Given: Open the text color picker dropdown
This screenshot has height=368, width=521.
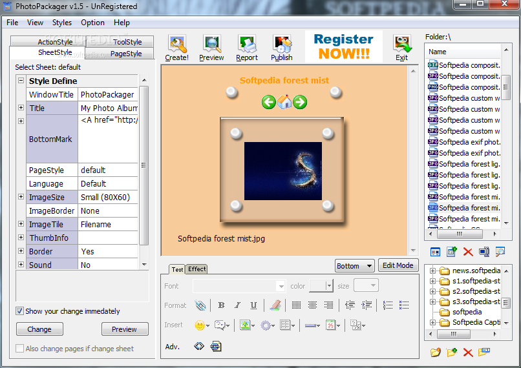Looking at the screenshot, I should [329, 286].
